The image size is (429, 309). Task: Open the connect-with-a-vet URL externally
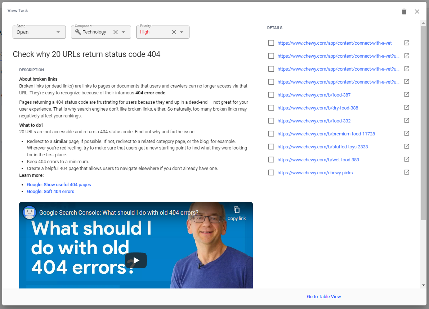tap(407, 43)
